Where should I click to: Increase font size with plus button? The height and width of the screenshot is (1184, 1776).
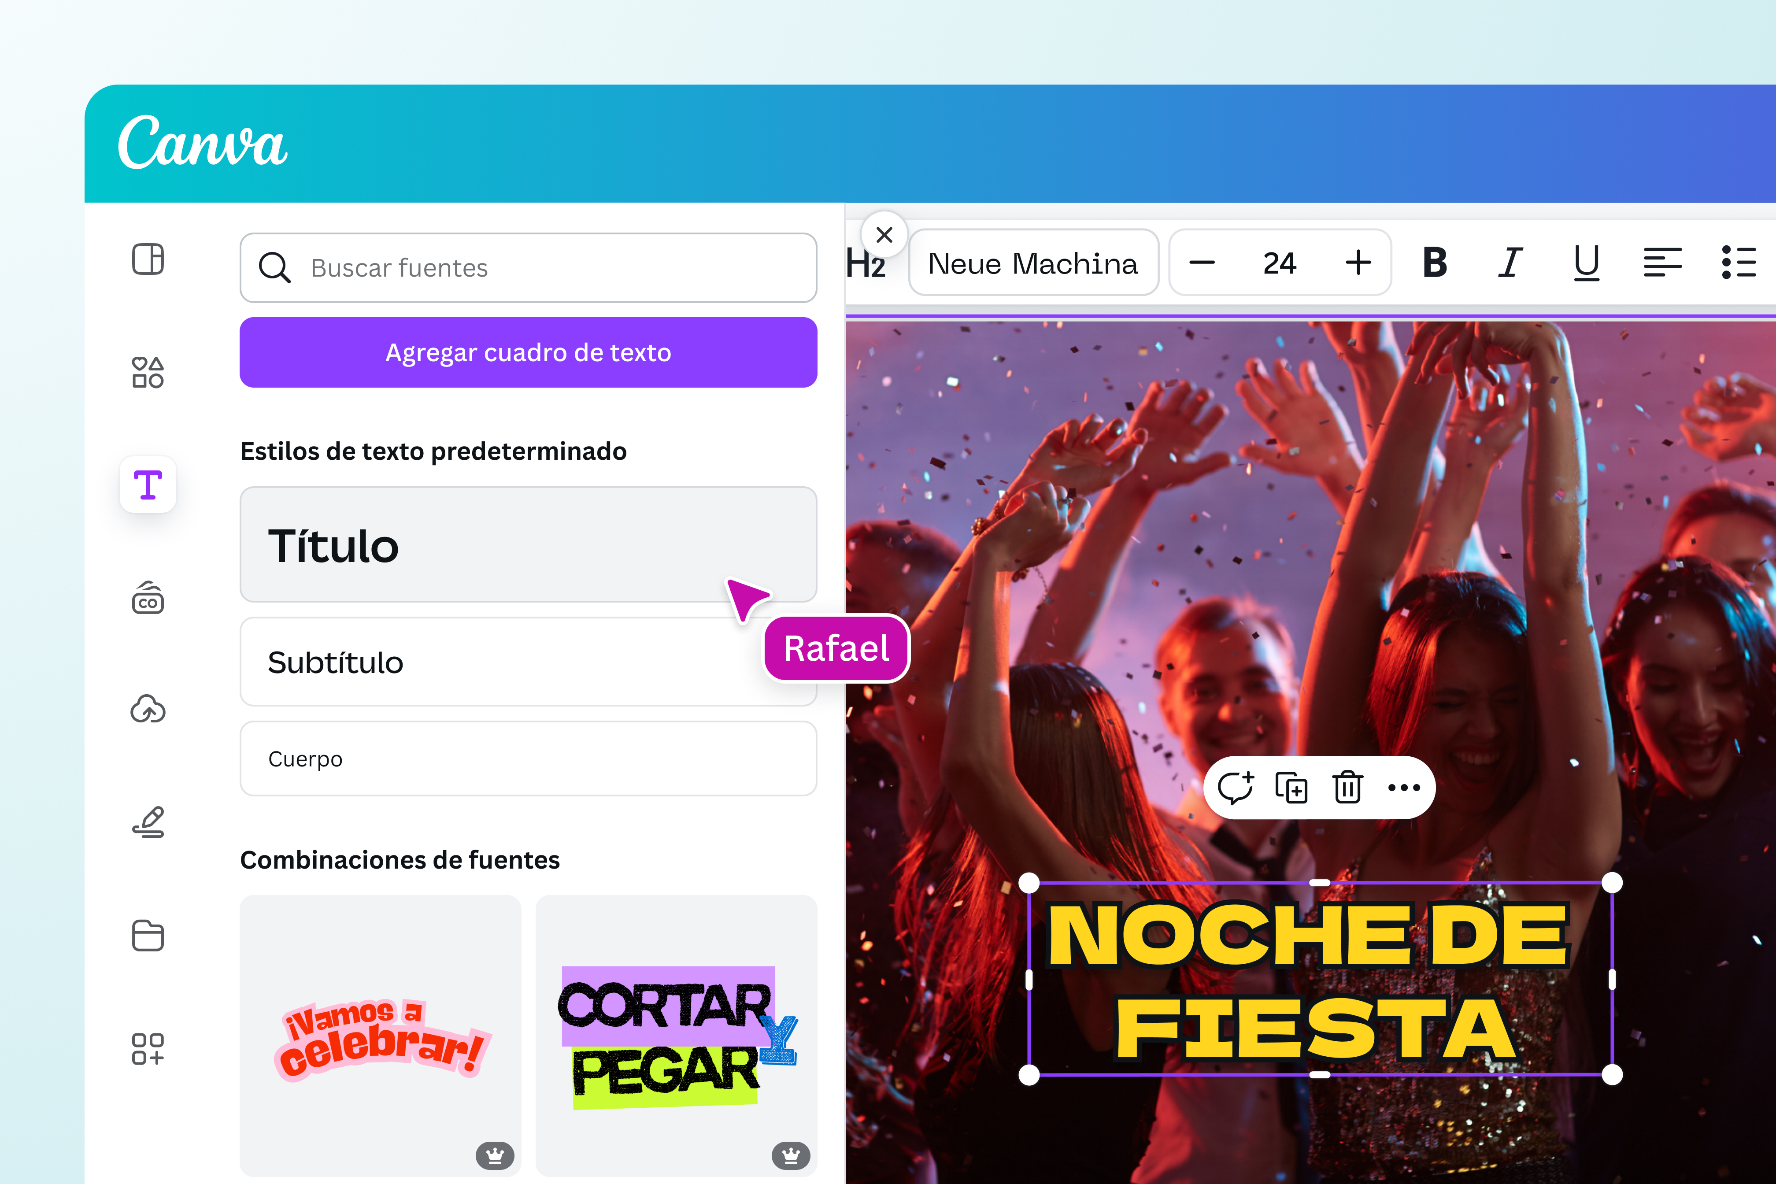tap(1358, 263)
